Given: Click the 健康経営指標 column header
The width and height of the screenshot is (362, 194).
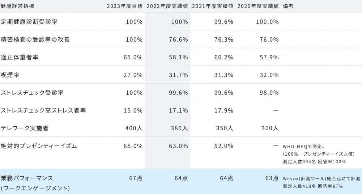Looking at the screenshot, I should click(x=18, y=6).
